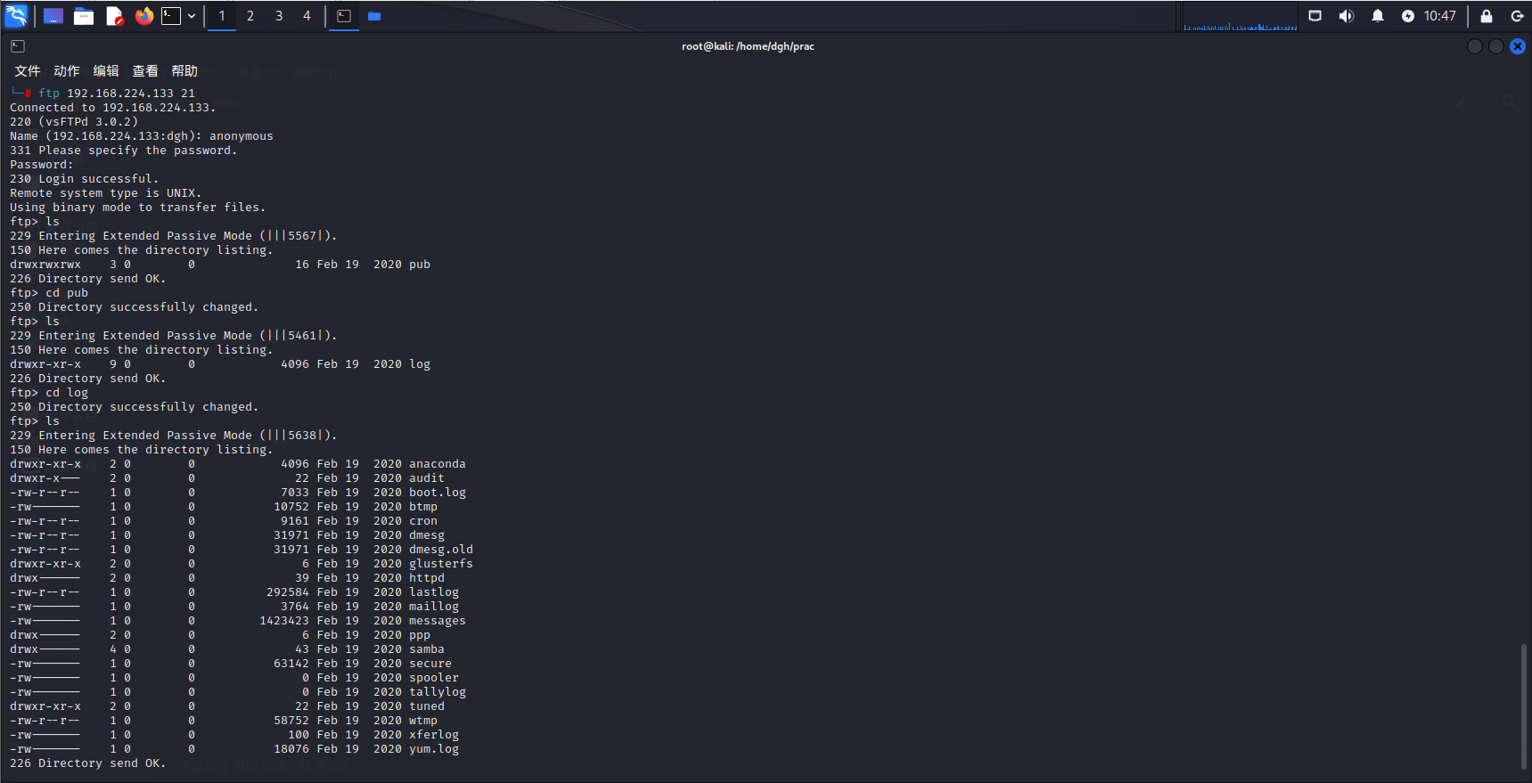
Task: Click the 'anaconda' directory entry
Action: [438, 464]
